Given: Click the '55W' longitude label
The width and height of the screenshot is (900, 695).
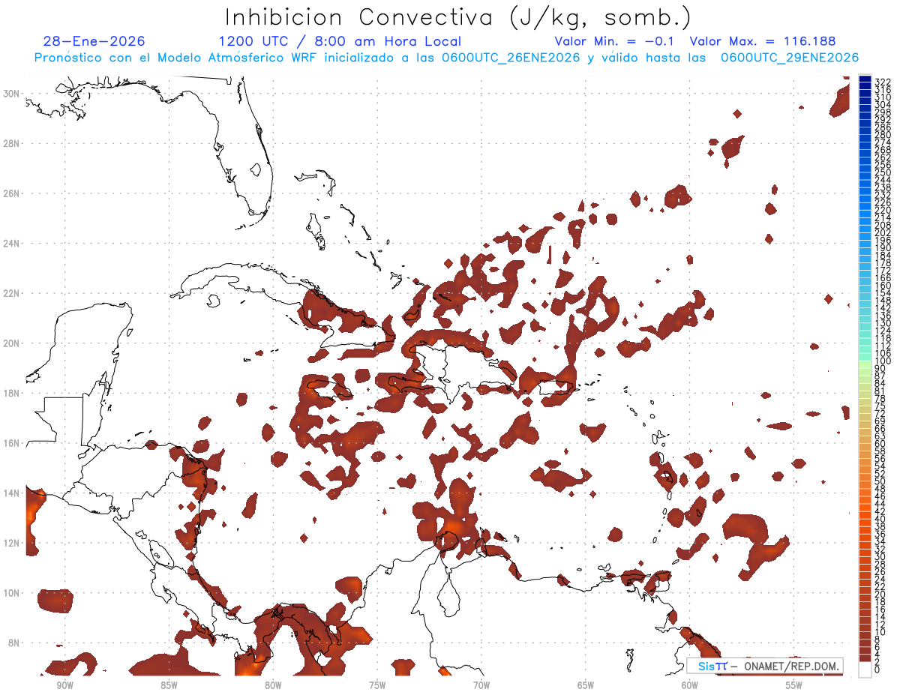Looking at the screenshot, I should click(794, 685).
